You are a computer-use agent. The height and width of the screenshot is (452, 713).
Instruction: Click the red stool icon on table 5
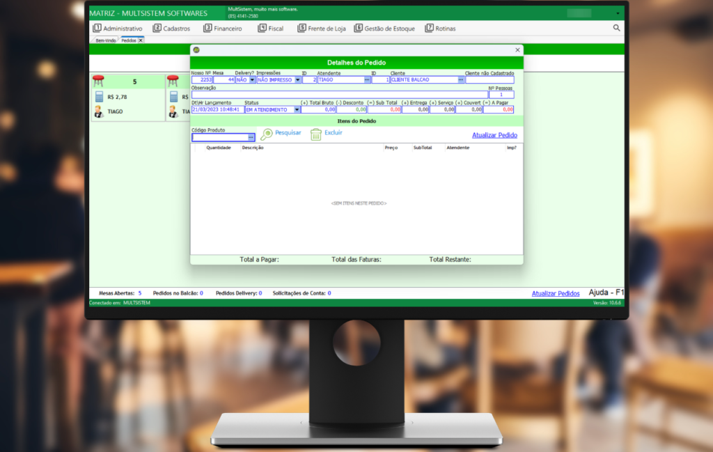pos(98,81)
